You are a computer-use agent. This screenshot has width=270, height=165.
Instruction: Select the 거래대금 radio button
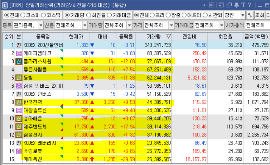(x=109, y=15)
